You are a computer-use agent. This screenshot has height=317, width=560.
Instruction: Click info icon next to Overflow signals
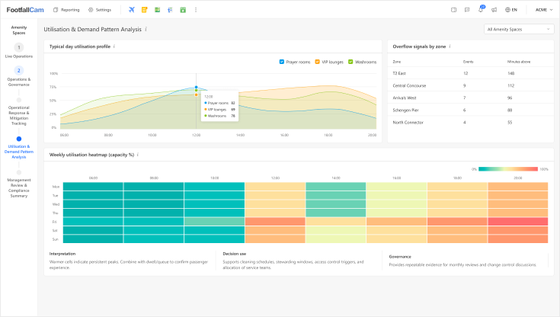(450, 46)
